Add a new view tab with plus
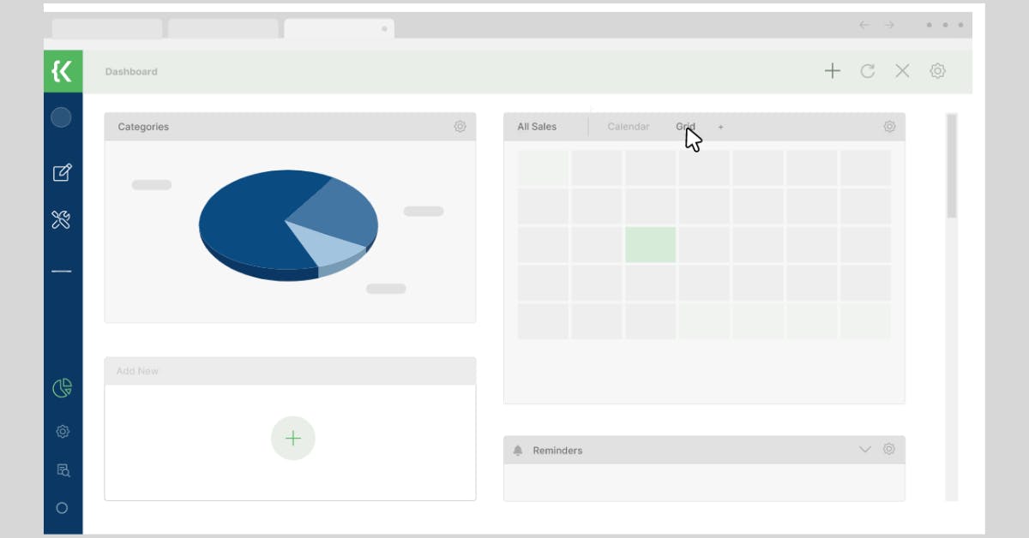 tap(720, 127)
